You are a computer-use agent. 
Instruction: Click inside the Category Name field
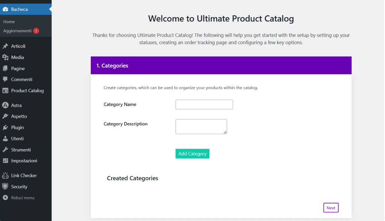(x=204, y=104)
